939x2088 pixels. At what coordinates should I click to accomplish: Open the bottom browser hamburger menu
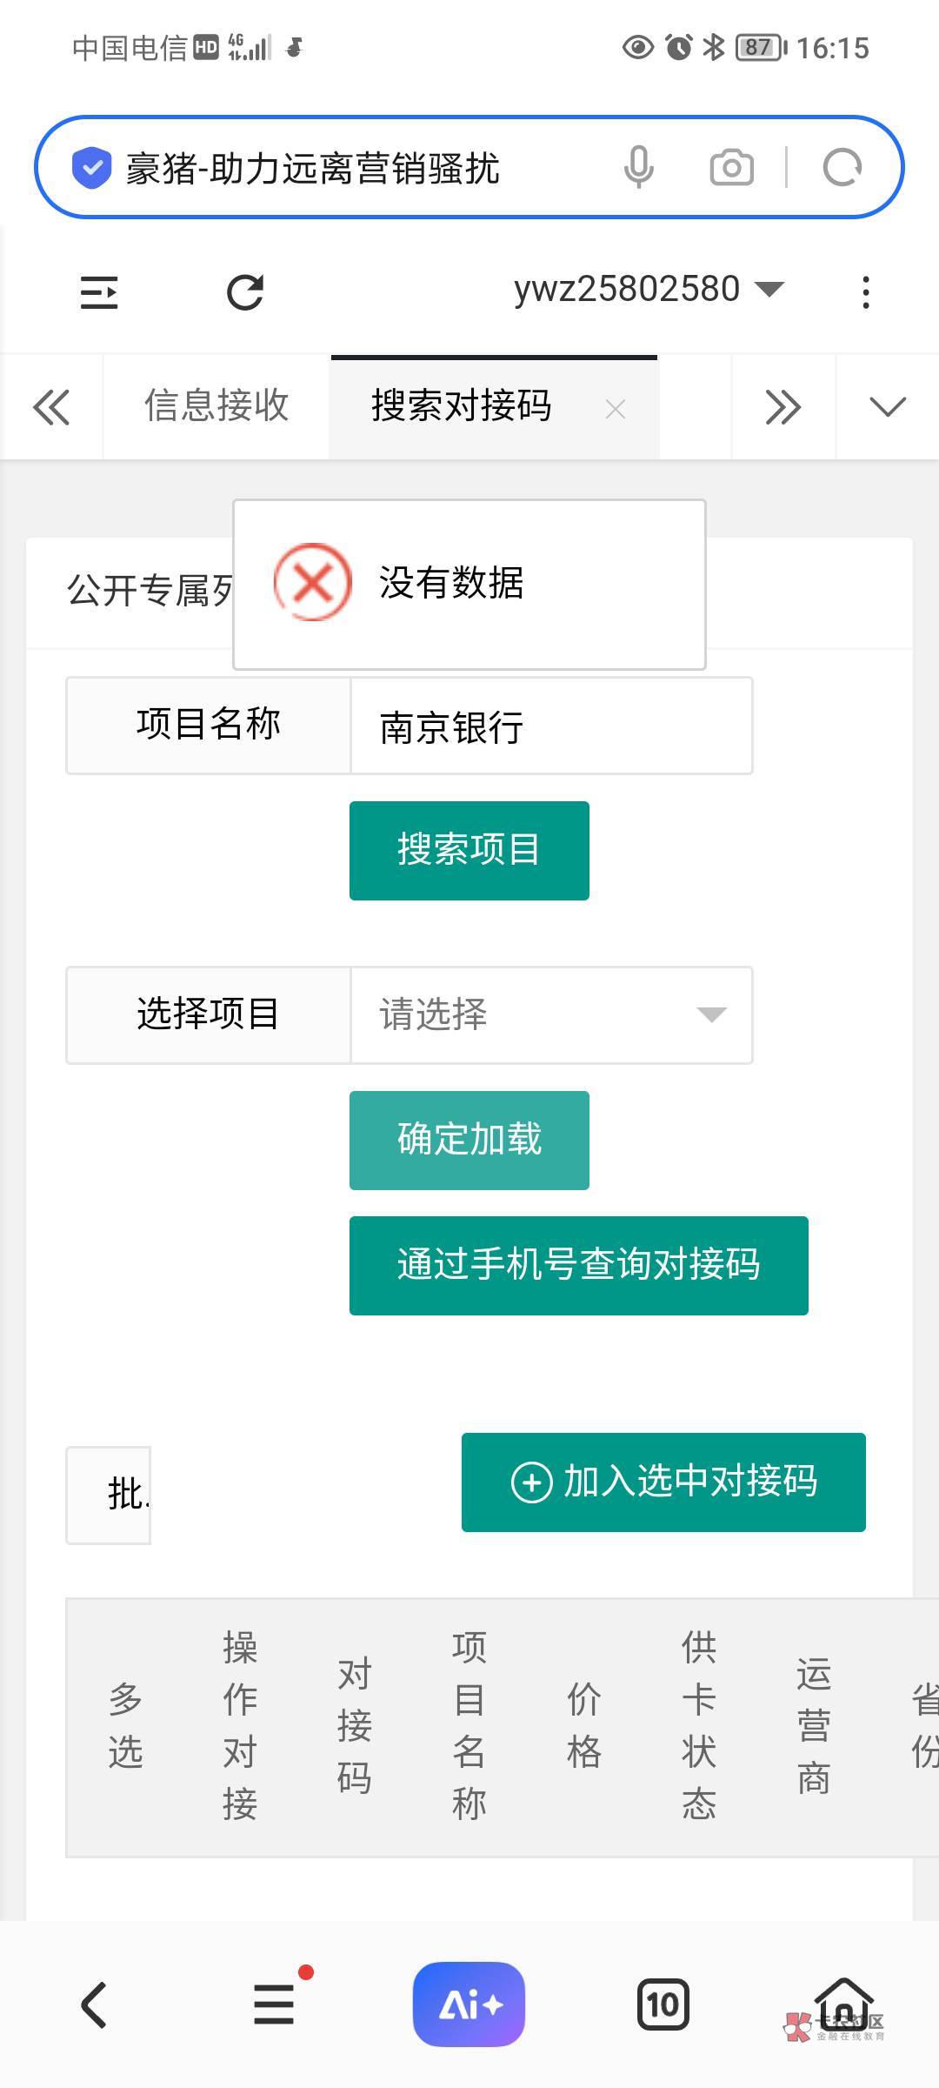[x=275, y=2004]
